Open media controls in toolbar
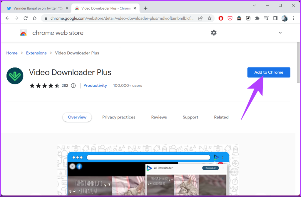This screenshot has height=197, width=301. [x=266, y=18]
